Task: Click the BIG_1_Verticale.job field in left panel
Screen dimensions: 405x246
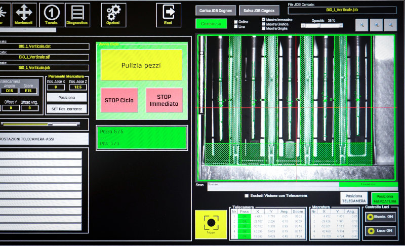Action: coord(45,68)
